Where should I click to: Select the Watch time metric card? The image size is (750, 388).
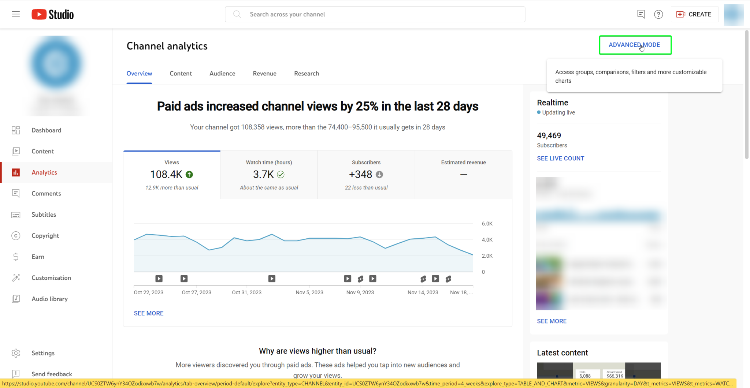coord(269,175)
